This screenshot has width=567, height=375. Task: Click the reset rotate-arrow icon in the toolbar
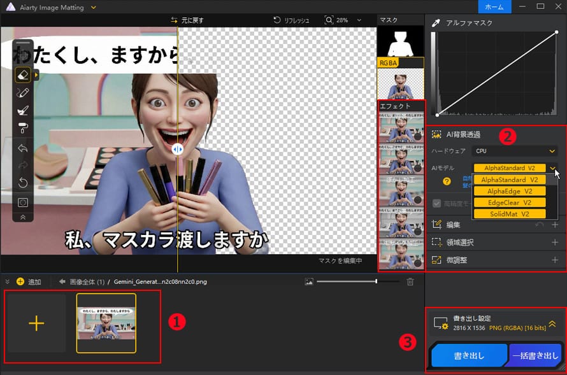click(x=23, y=183)
